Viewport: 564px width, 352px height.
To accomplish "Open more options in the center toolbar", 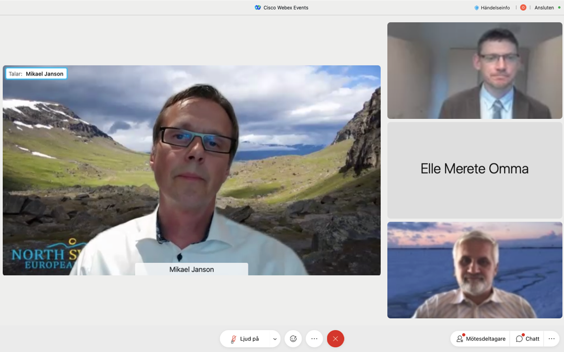I will pos(314,339).
